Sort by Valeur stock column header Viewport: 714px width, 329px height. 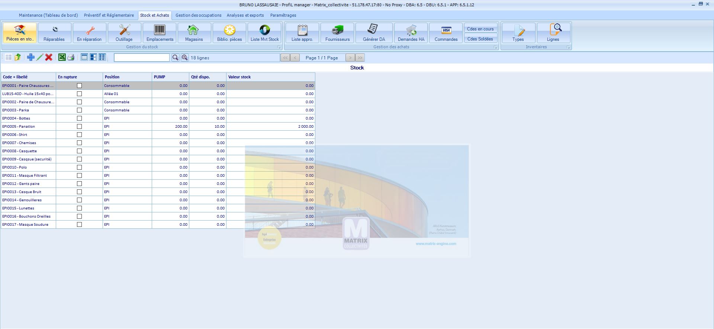(271, 77)
